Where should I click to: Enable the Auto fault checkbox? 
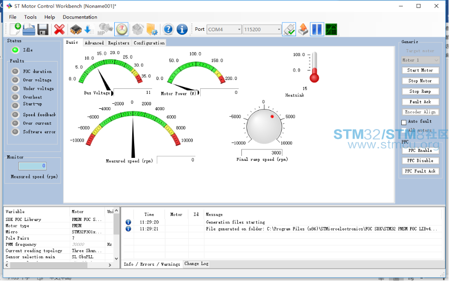click(404, 122)
